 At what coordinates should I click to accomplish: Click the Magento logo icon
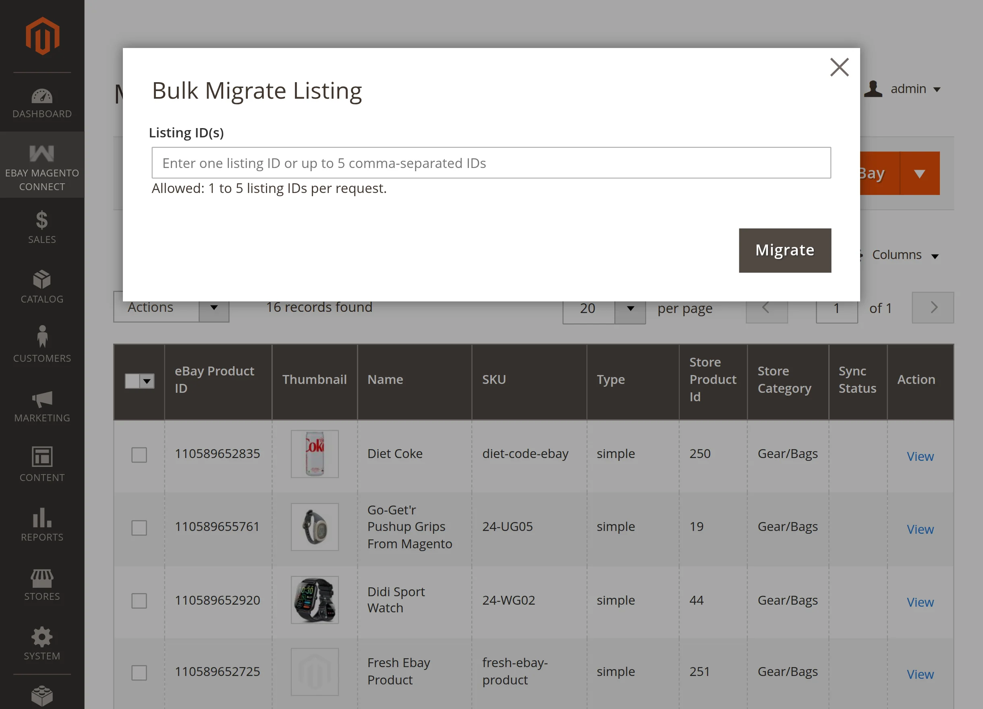click(42, 36)
